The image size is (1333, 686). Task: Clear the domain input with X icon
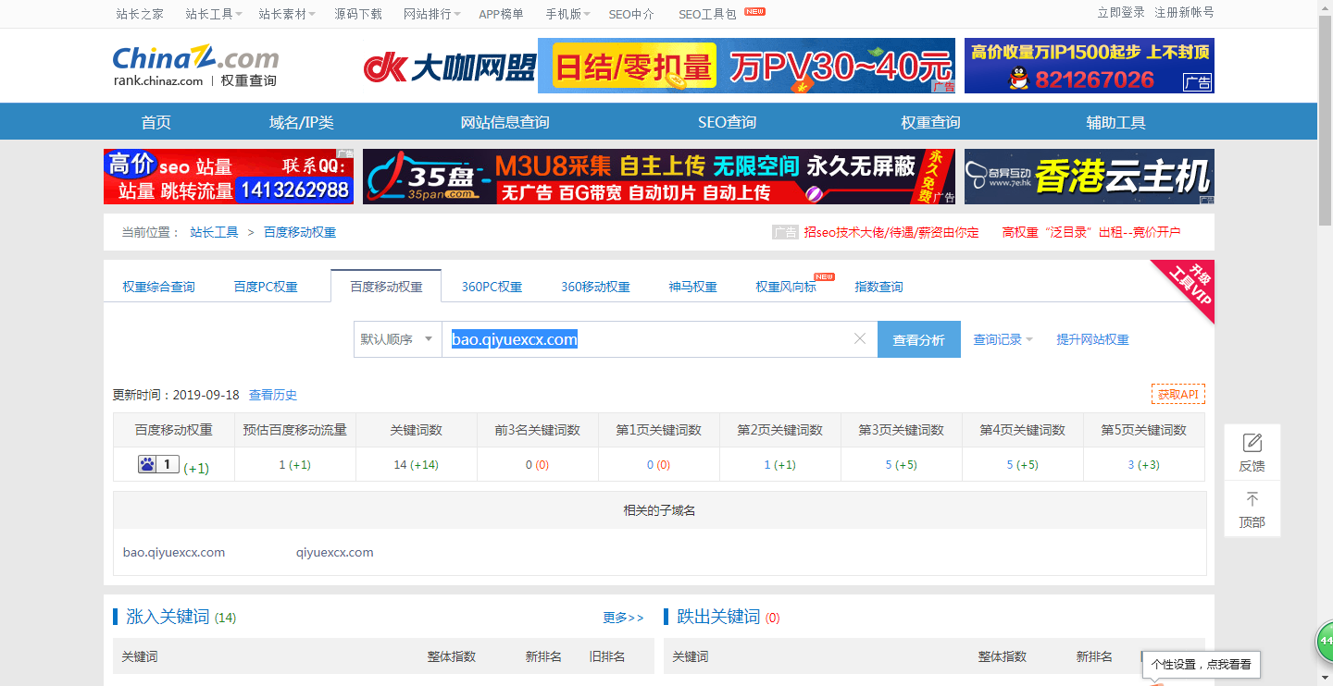click(860, 339)
